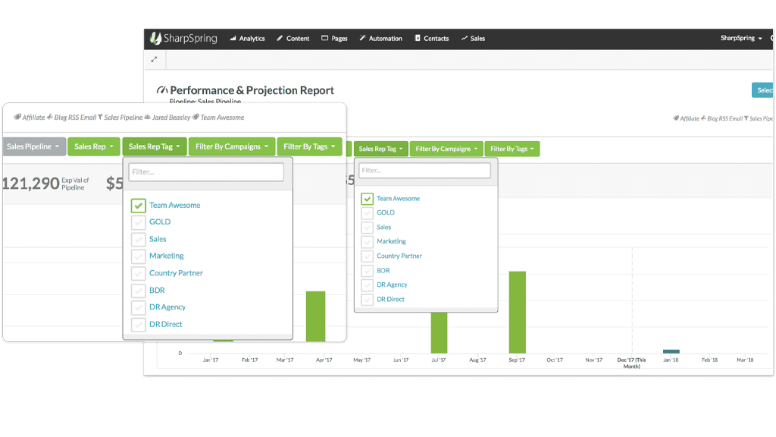Viewport: 776px width, 437px height.
Task: Uncheck Team Awesome in report dropdown
Action: 368,199
